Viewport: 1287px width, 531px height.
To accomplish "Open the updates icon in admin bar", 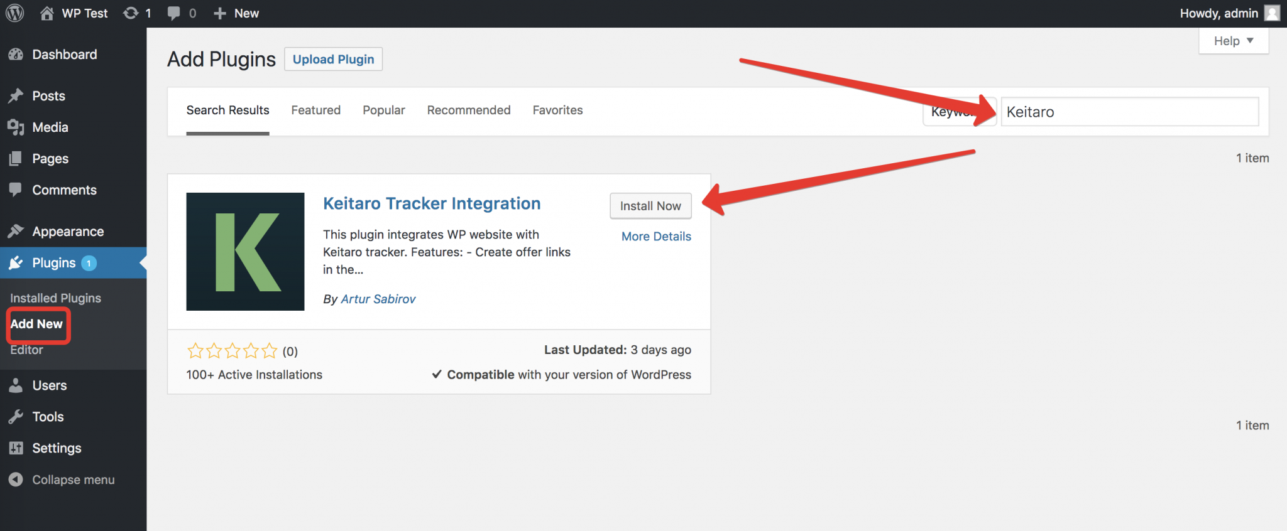I will pos(131,13).
